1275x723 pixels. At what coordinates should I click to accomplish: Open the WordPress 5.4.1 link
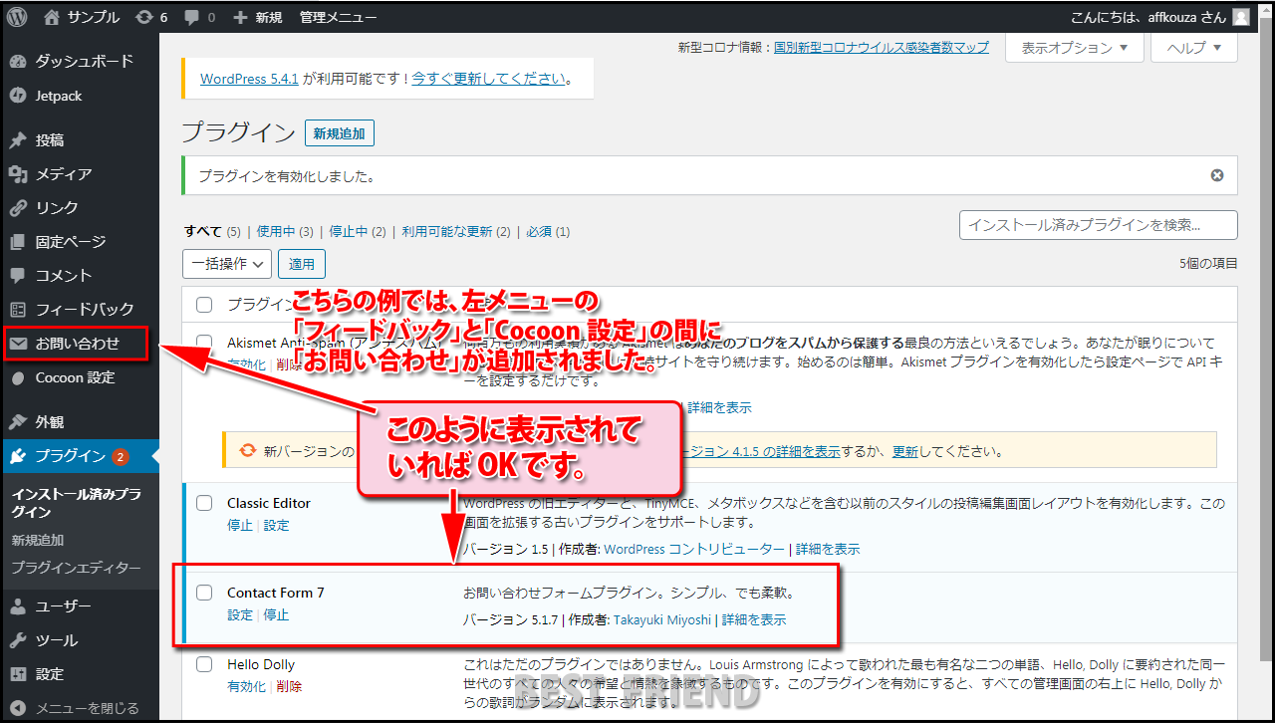tap(249, 78)
